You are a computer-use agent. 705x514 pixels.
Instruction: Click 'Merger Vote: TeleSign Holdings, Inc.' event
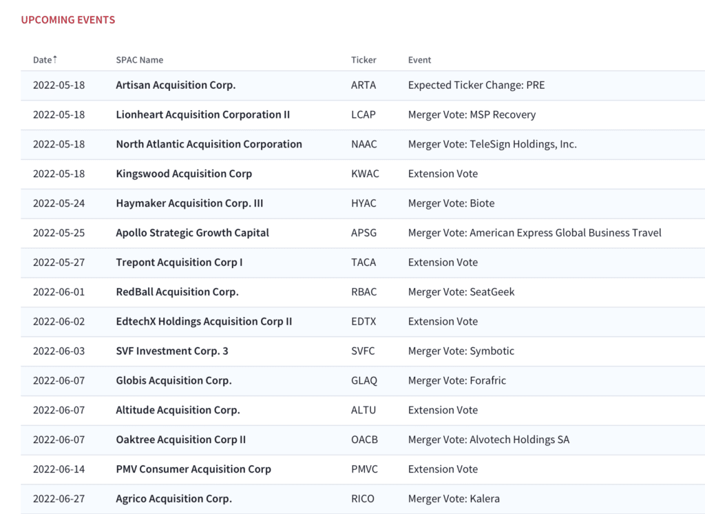click(x=492, y=144)
